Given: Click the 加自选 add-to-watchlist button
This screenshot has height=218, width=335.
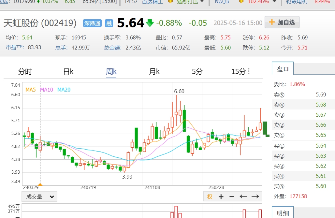Looking at the screenshot, I should coord(282,22).
